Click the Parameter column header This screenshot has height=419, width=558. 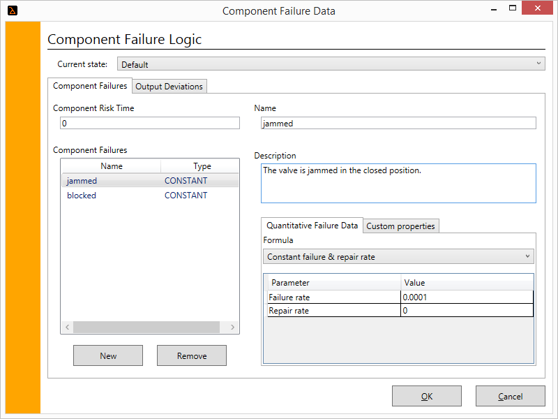tap(334, 283)
